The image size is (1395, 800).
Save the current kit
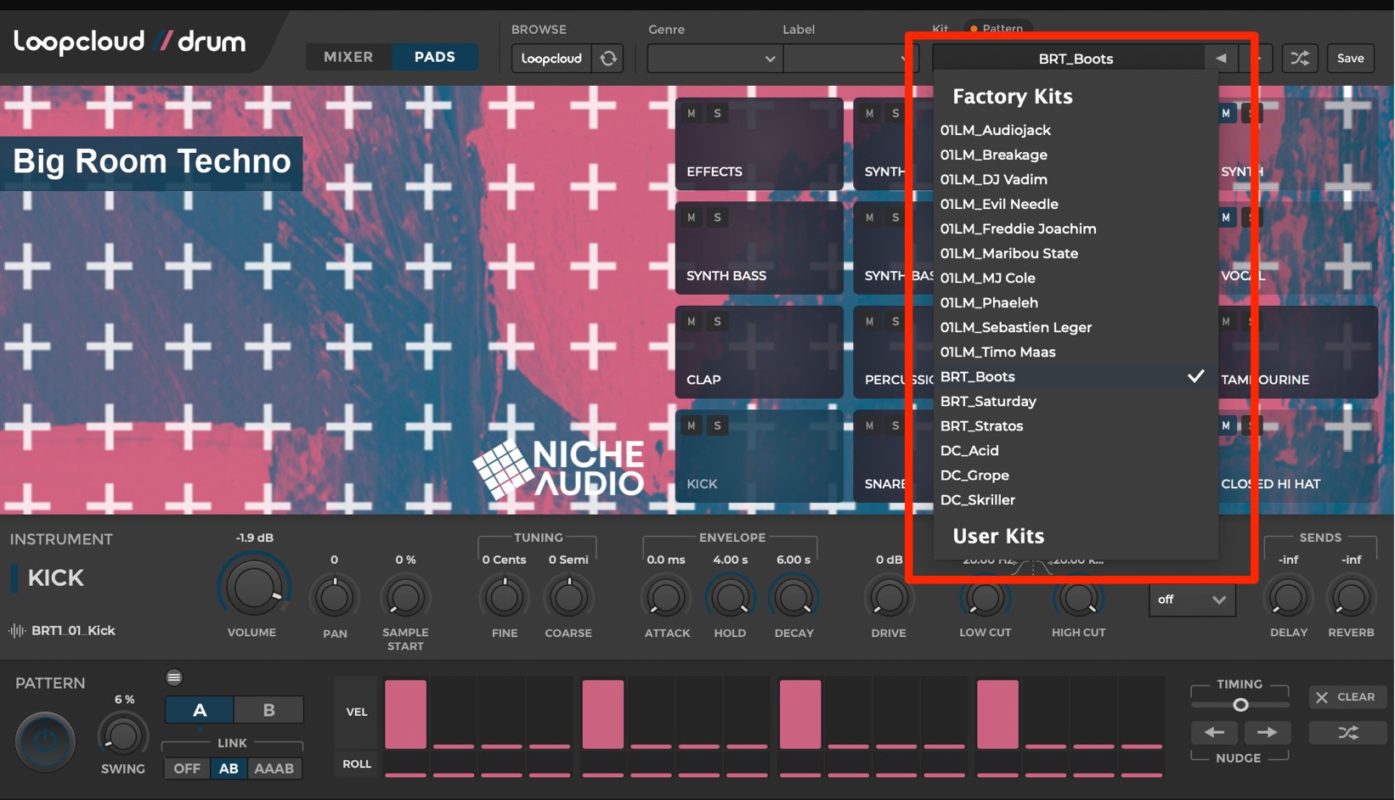[x=1350, y=59]
